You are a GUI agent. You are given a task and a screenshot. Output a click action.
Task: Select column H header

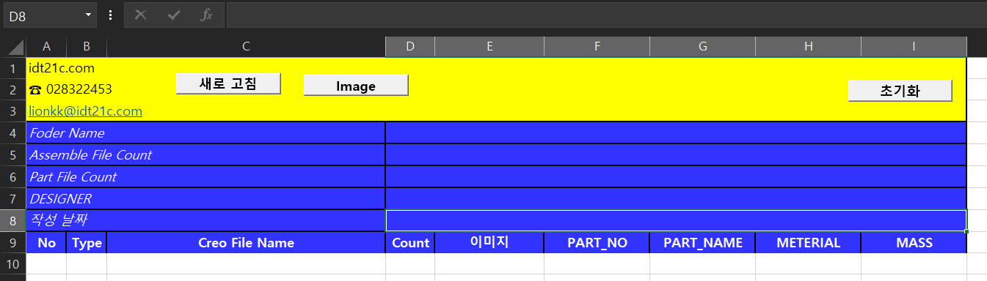(x=808, y=47)
